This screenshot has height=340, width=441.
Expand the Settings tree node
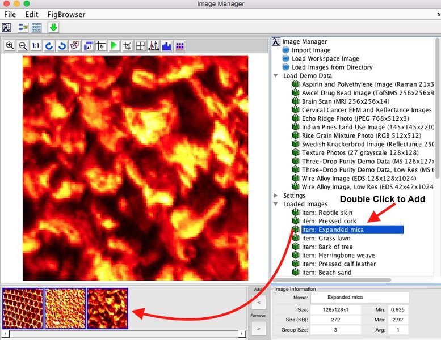click(276, 195)
